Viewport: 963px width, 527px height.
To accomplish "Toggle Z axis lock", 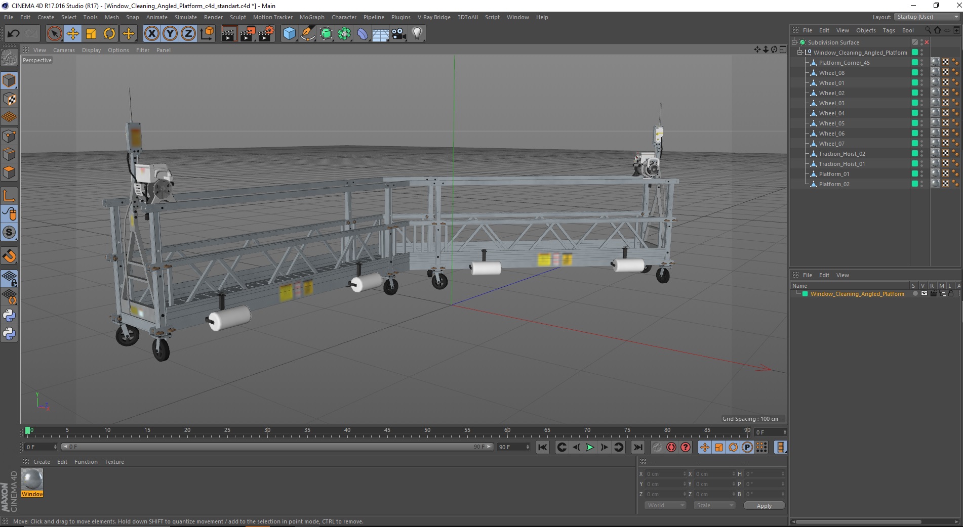I will point(188,34).
